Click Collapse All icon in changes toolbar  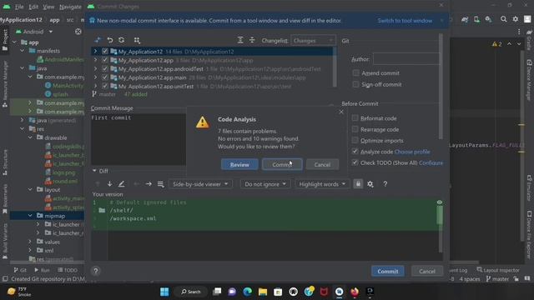coord(252,40)
